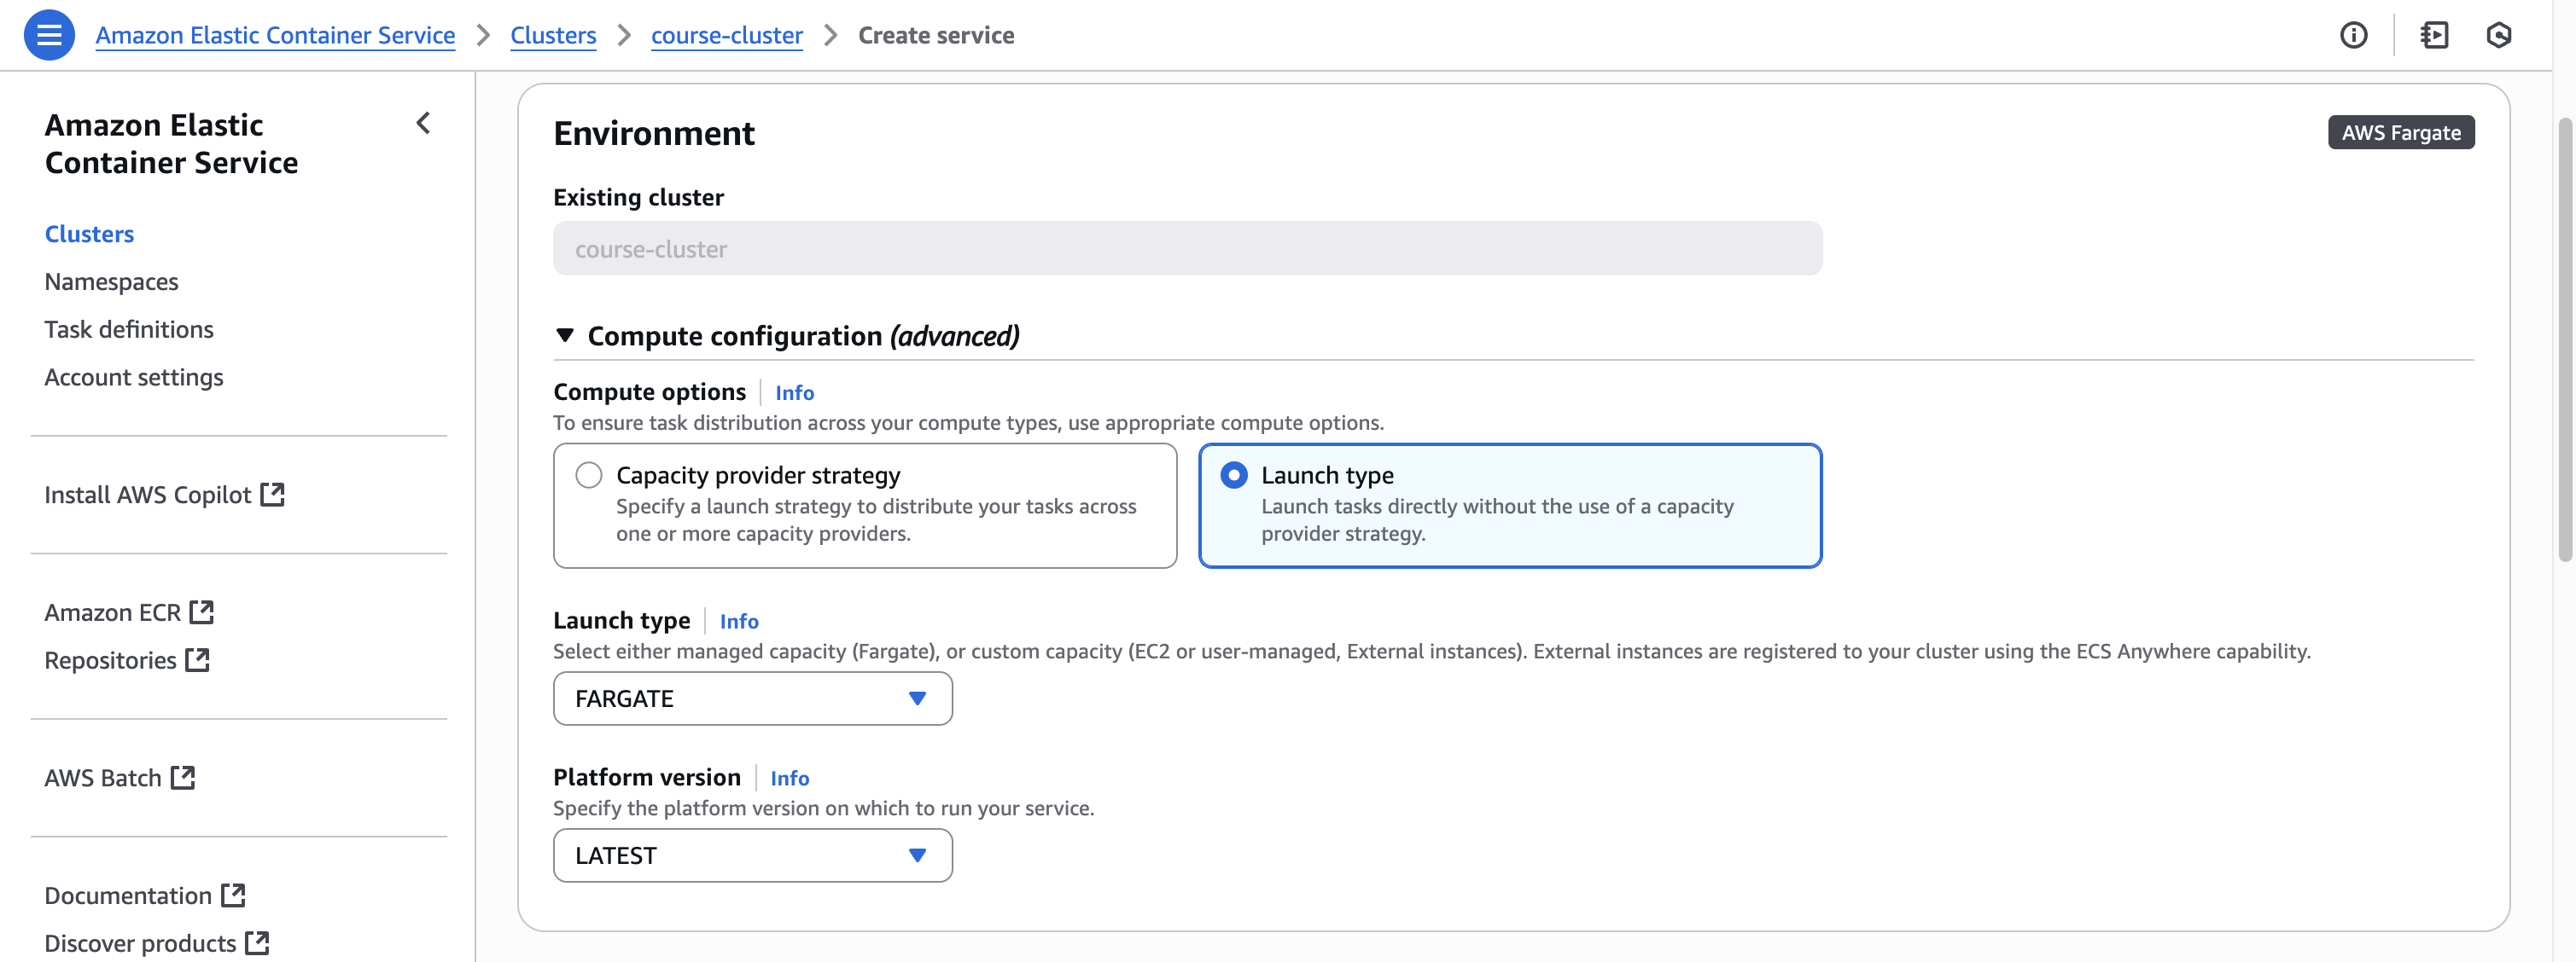Open the FARGATE launch type dropdown
This screenshot has height=962, width=2576.
(752, 698)
